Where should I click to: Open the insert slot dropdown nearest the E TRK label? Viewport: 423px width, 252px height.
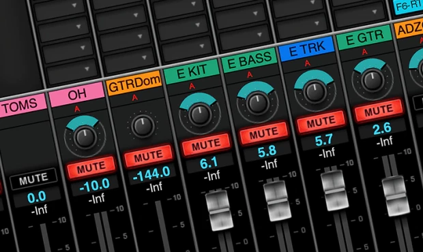click(302, 26)
